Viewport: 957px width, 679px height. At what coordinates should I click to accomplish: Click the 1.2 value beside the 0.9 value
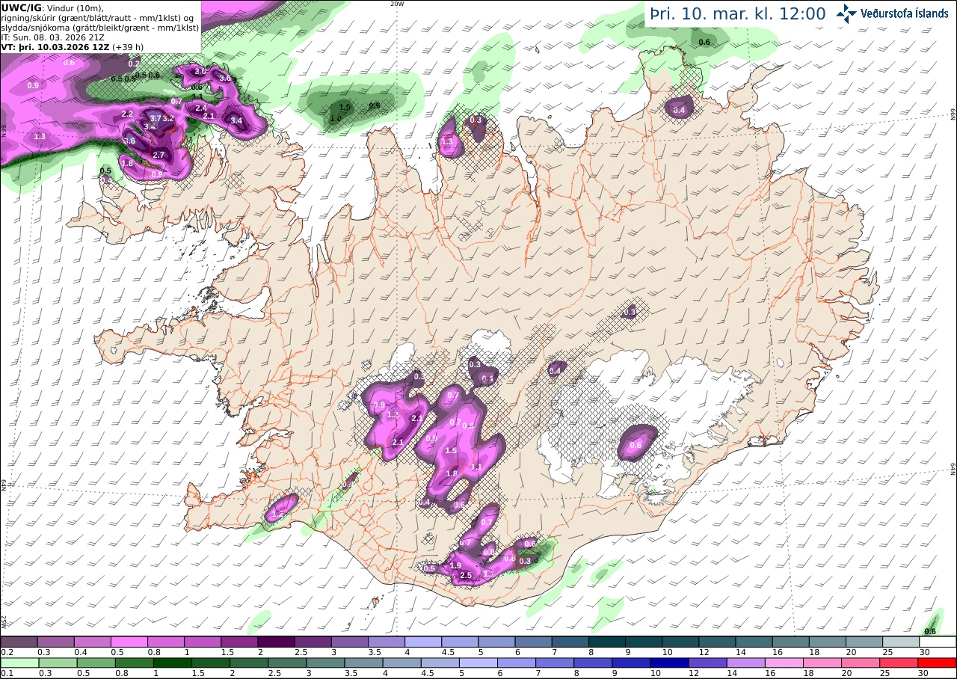[x=393, y=414]
